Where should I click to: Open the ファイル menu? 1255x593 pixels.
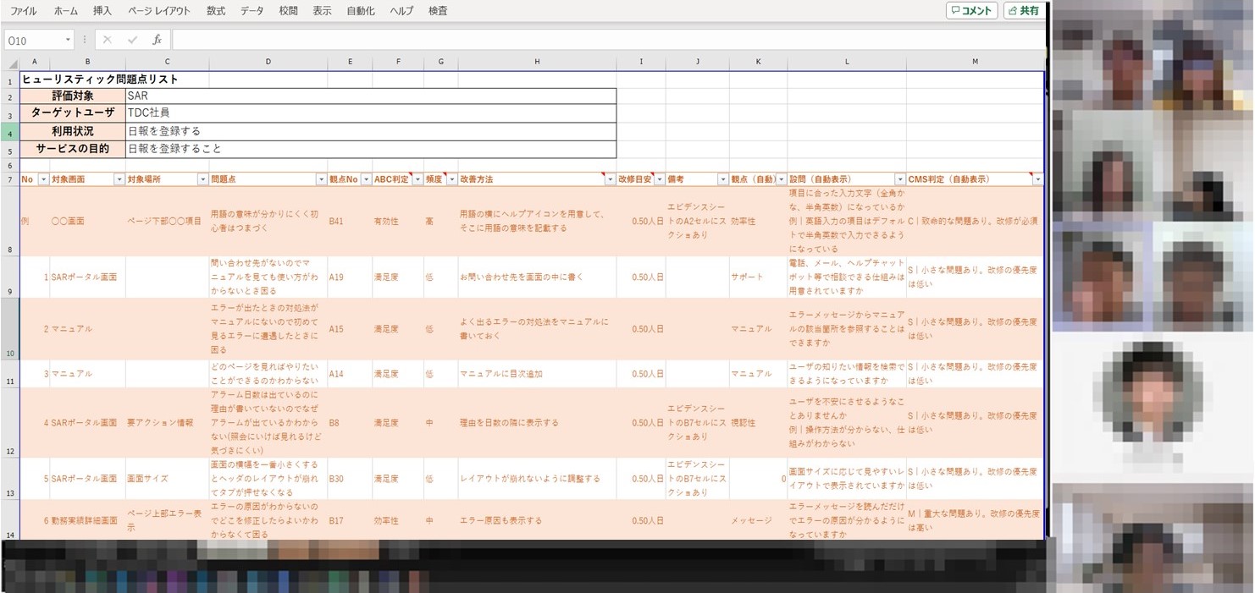coord(23,11)
